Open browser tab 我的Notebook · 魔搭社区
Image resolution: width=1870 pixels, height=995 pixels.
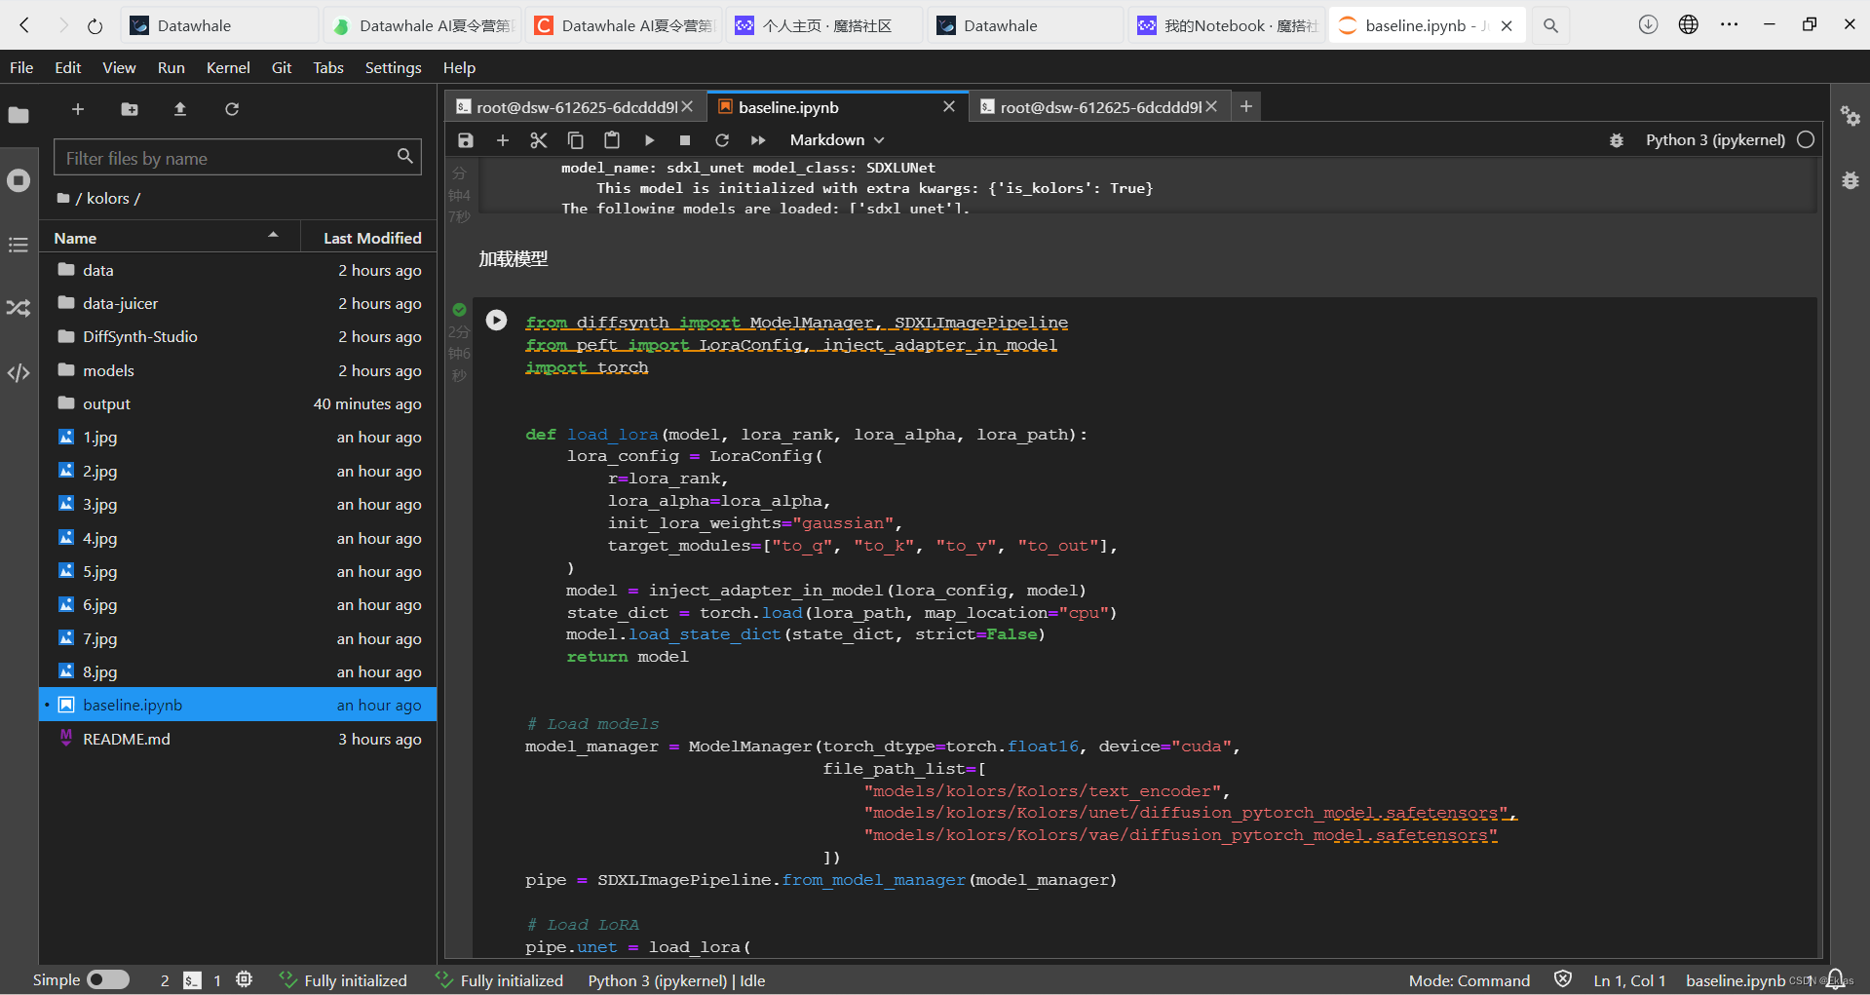point(1226,25)
